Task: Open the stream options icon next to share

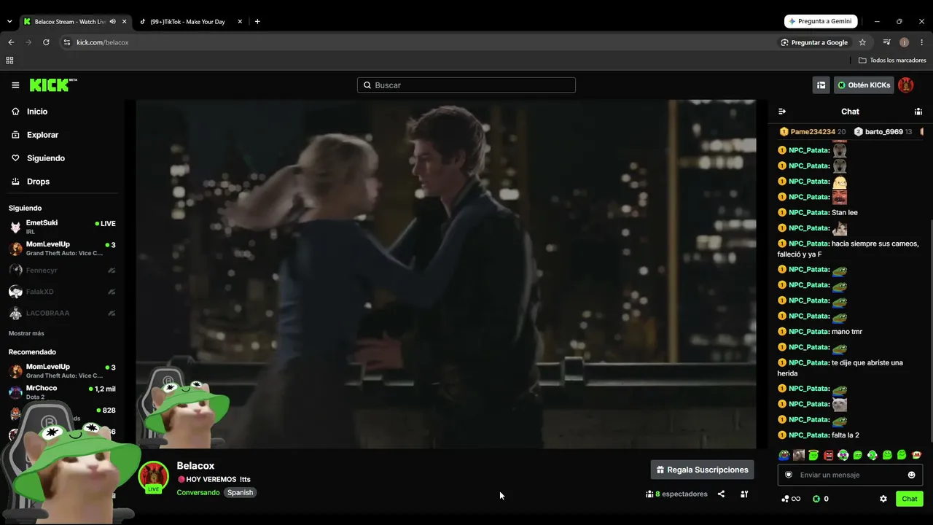Action: [x=744, y=494]
